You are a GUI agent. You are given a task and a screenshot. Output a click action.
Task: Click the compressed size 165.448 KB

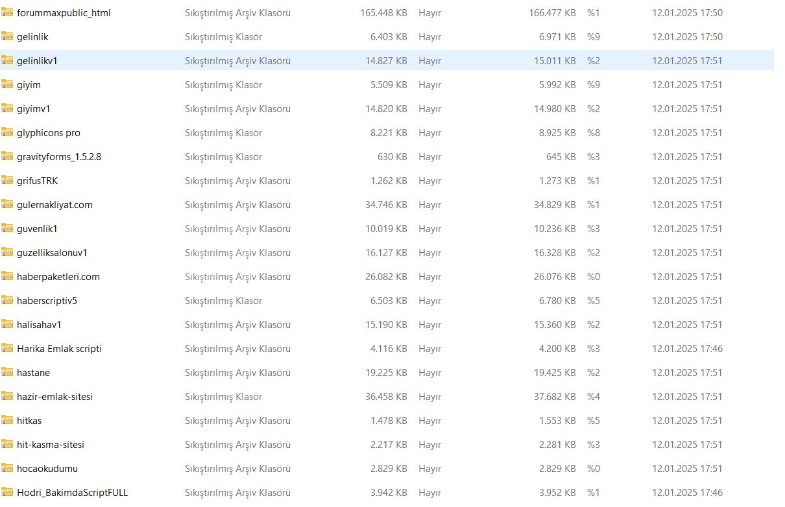pos(383,13)
